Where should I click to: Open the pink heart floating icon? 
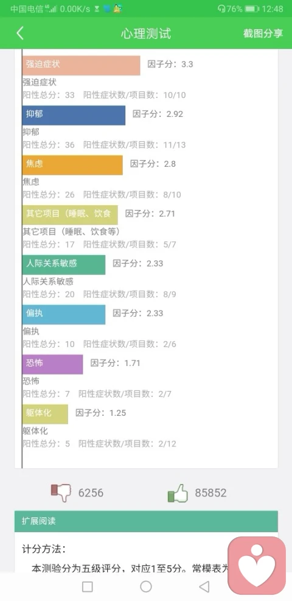click(x=257, y=565)
